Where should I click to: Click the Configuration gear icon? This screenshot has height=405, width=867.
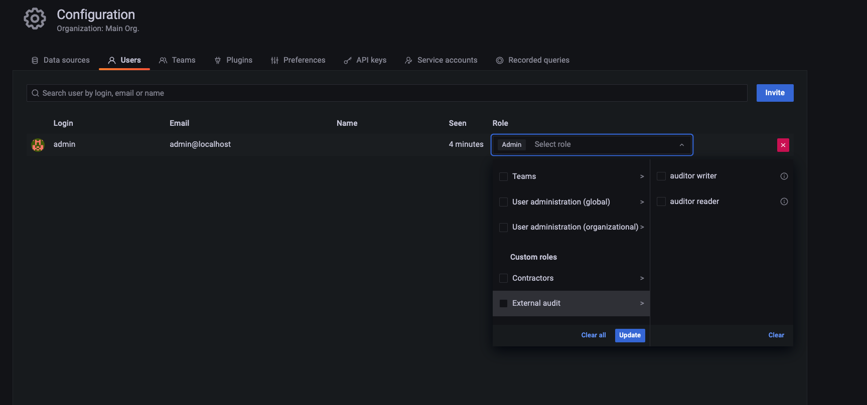(x=35, y=19)
